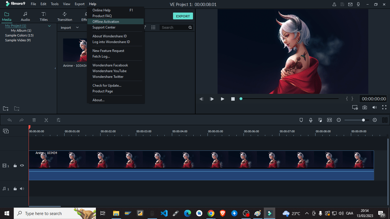The width and height of the screenshot is (390, 219).
Task: Split clip using the scissors icon
Action: (46, 120)
